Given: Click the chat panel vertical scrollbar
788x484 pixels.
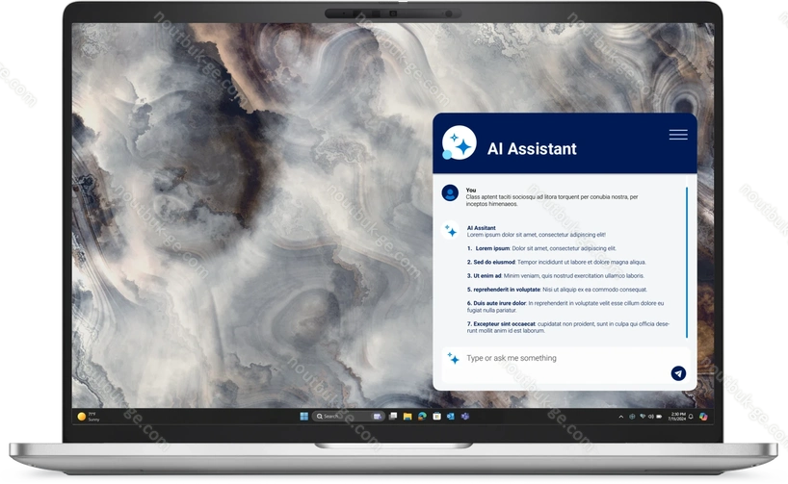Looking at the screenshot, I should coord(687,262).
